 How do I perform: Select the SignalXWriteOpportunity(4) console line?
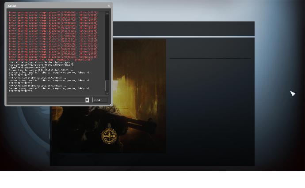27,68
